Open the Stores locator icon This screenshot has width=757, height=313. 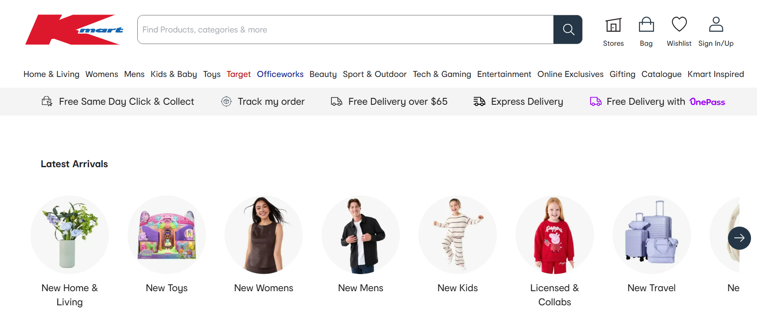(x=613, y=25)
